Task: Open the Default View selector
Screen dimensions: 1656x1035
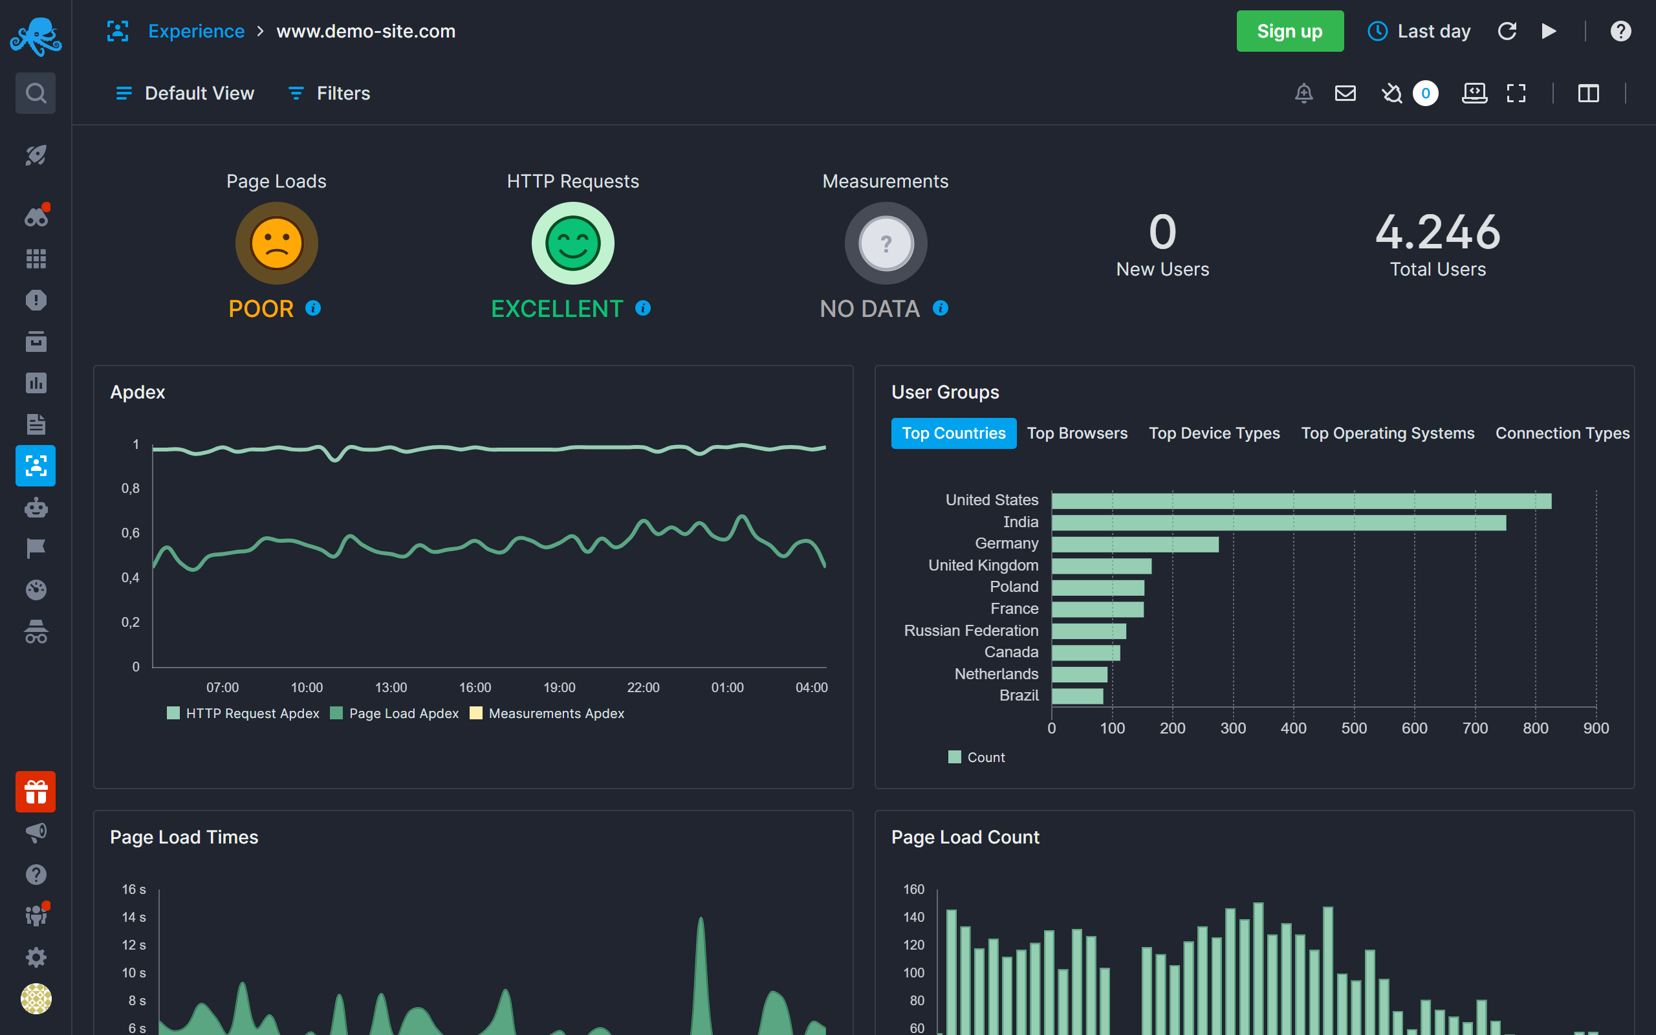Action: pos(185,93)
